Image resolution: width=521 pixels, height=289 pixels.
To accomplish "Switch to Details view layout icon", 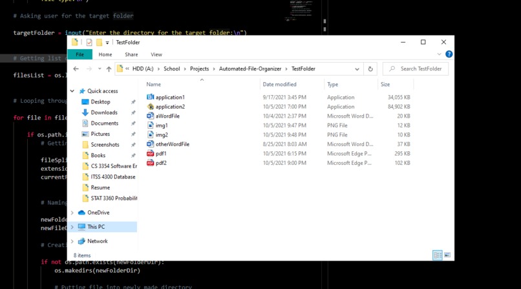I will 437,255.
